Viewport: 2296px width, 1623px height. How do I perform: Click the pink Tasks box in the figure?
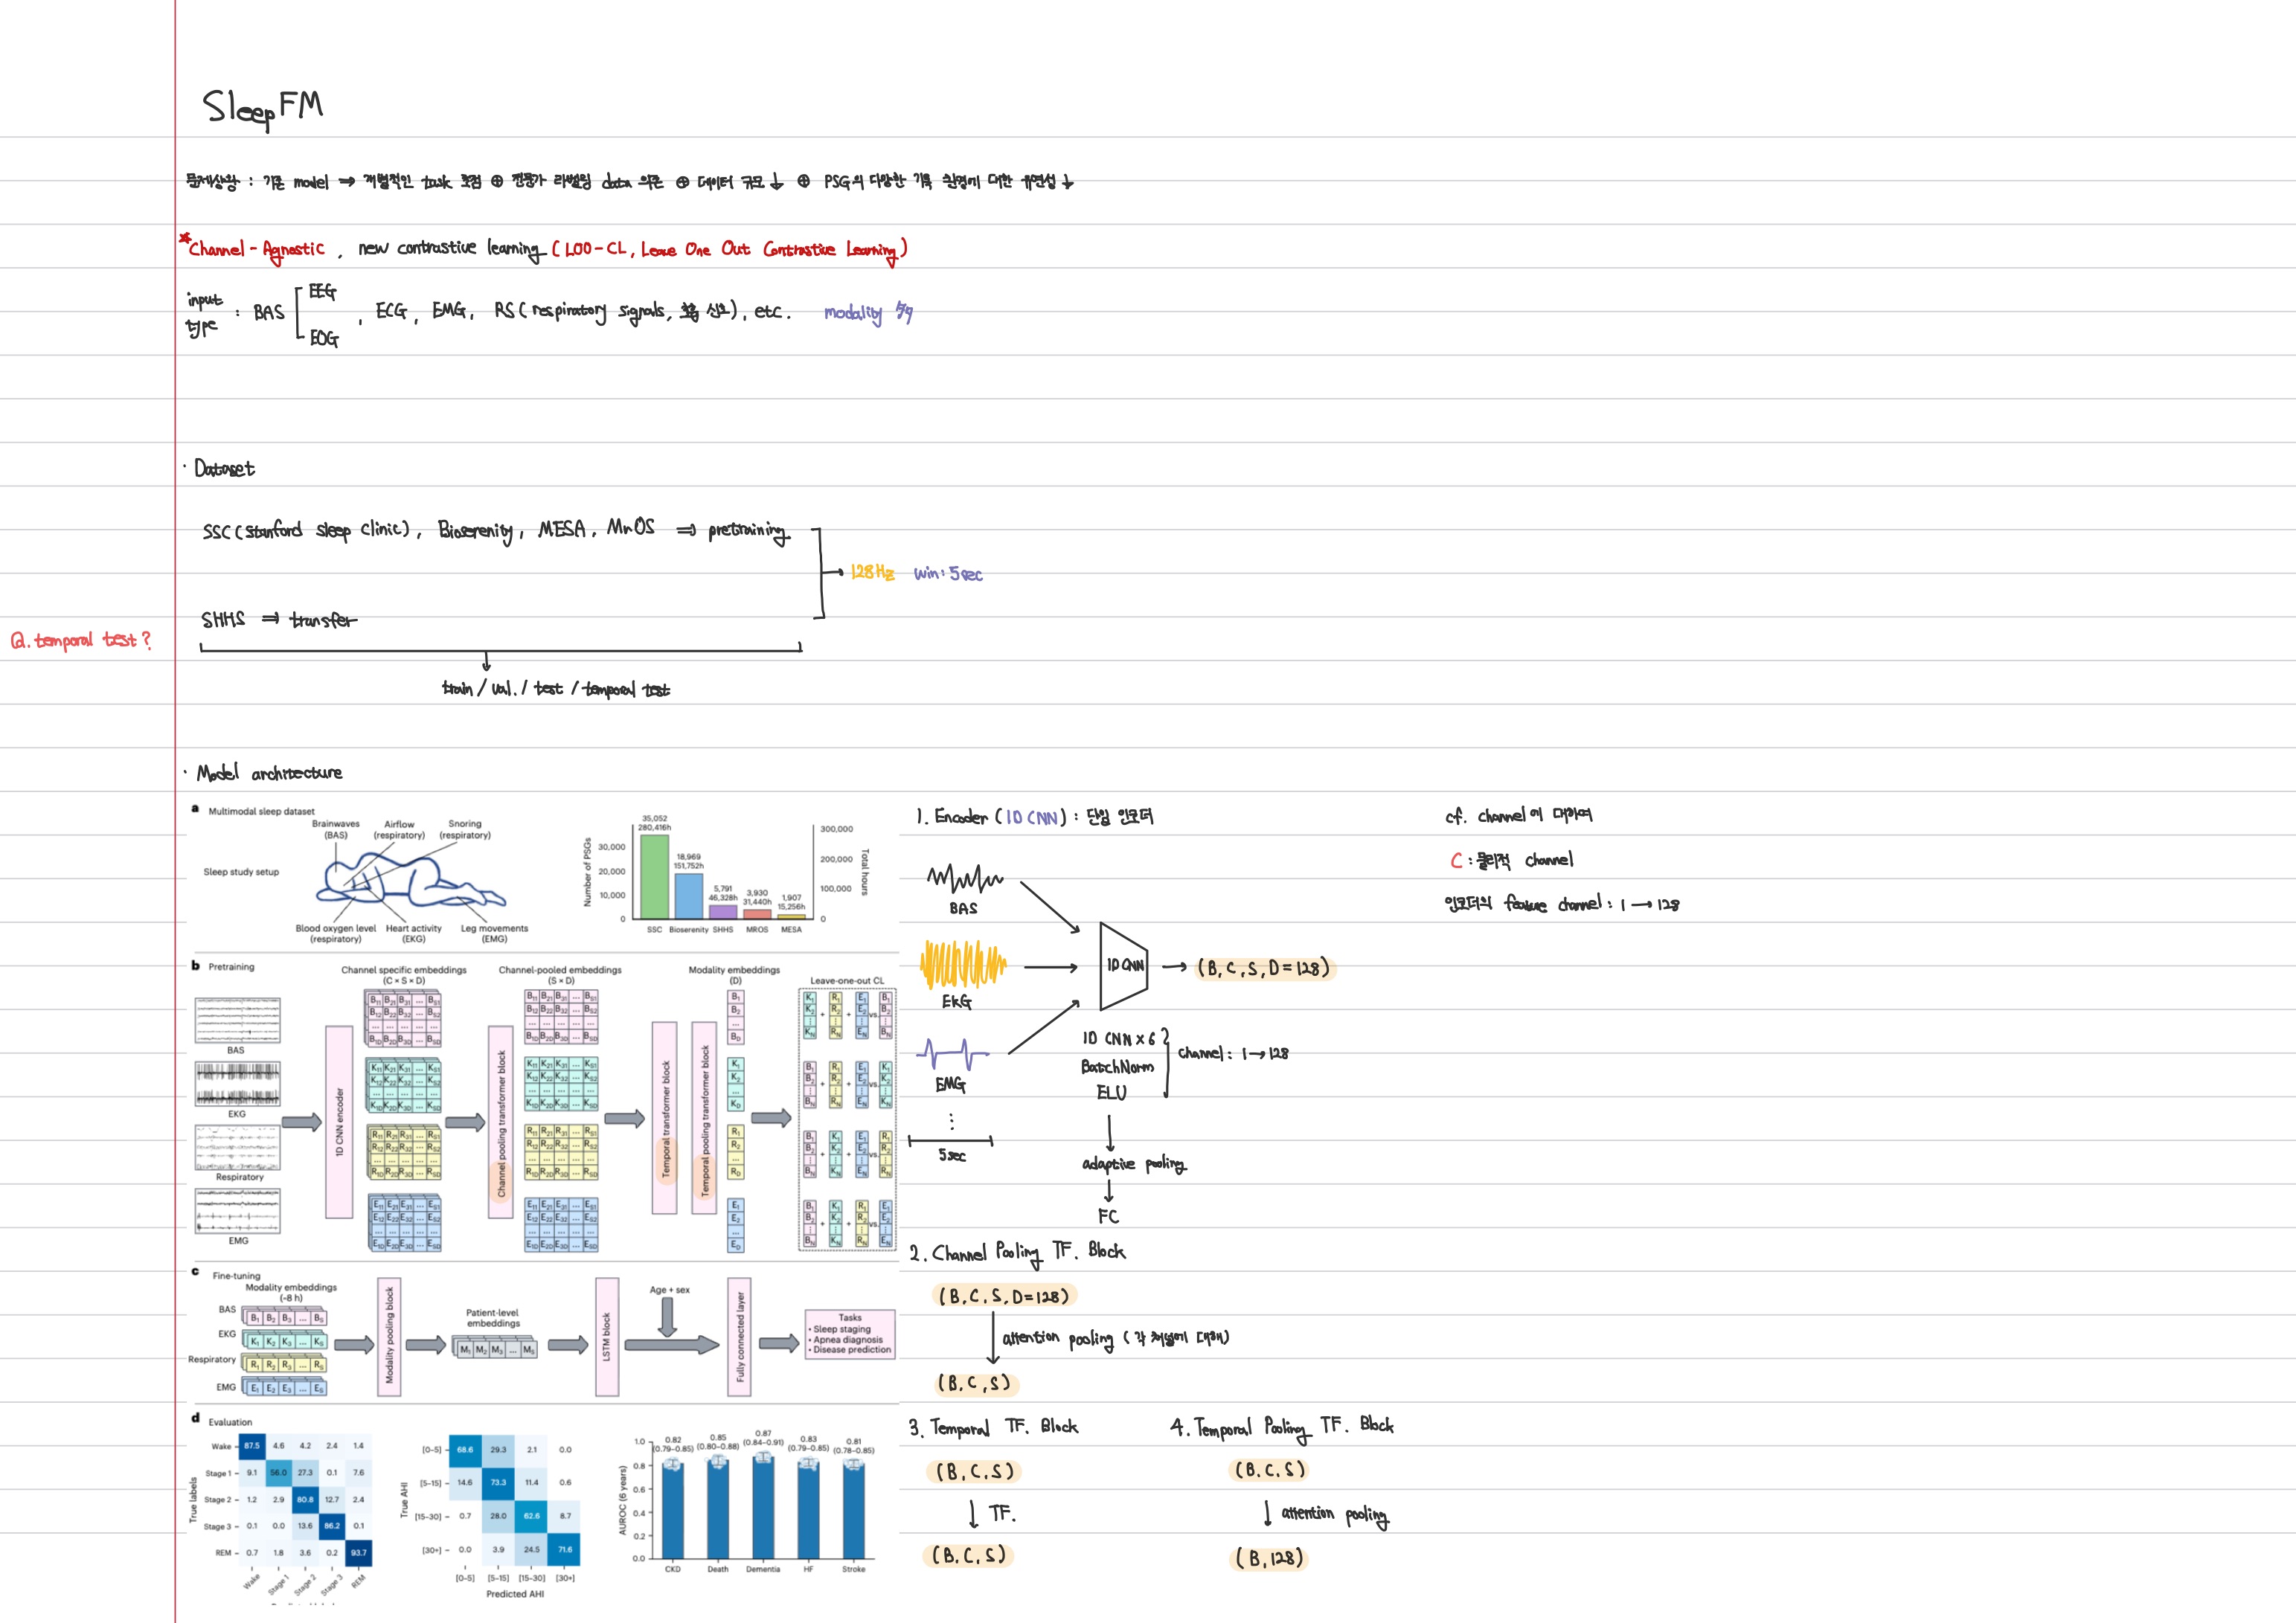850,1335
